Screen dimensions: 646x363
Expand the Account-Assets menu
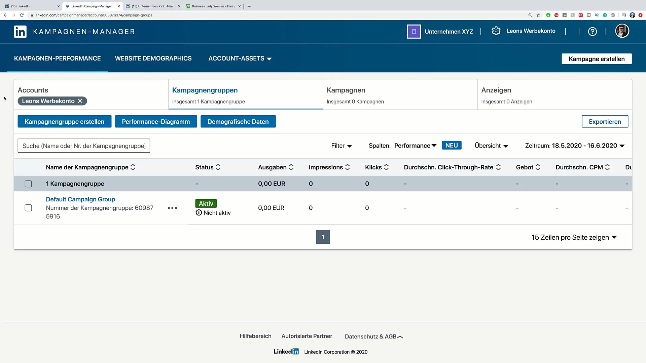point(240,58)
